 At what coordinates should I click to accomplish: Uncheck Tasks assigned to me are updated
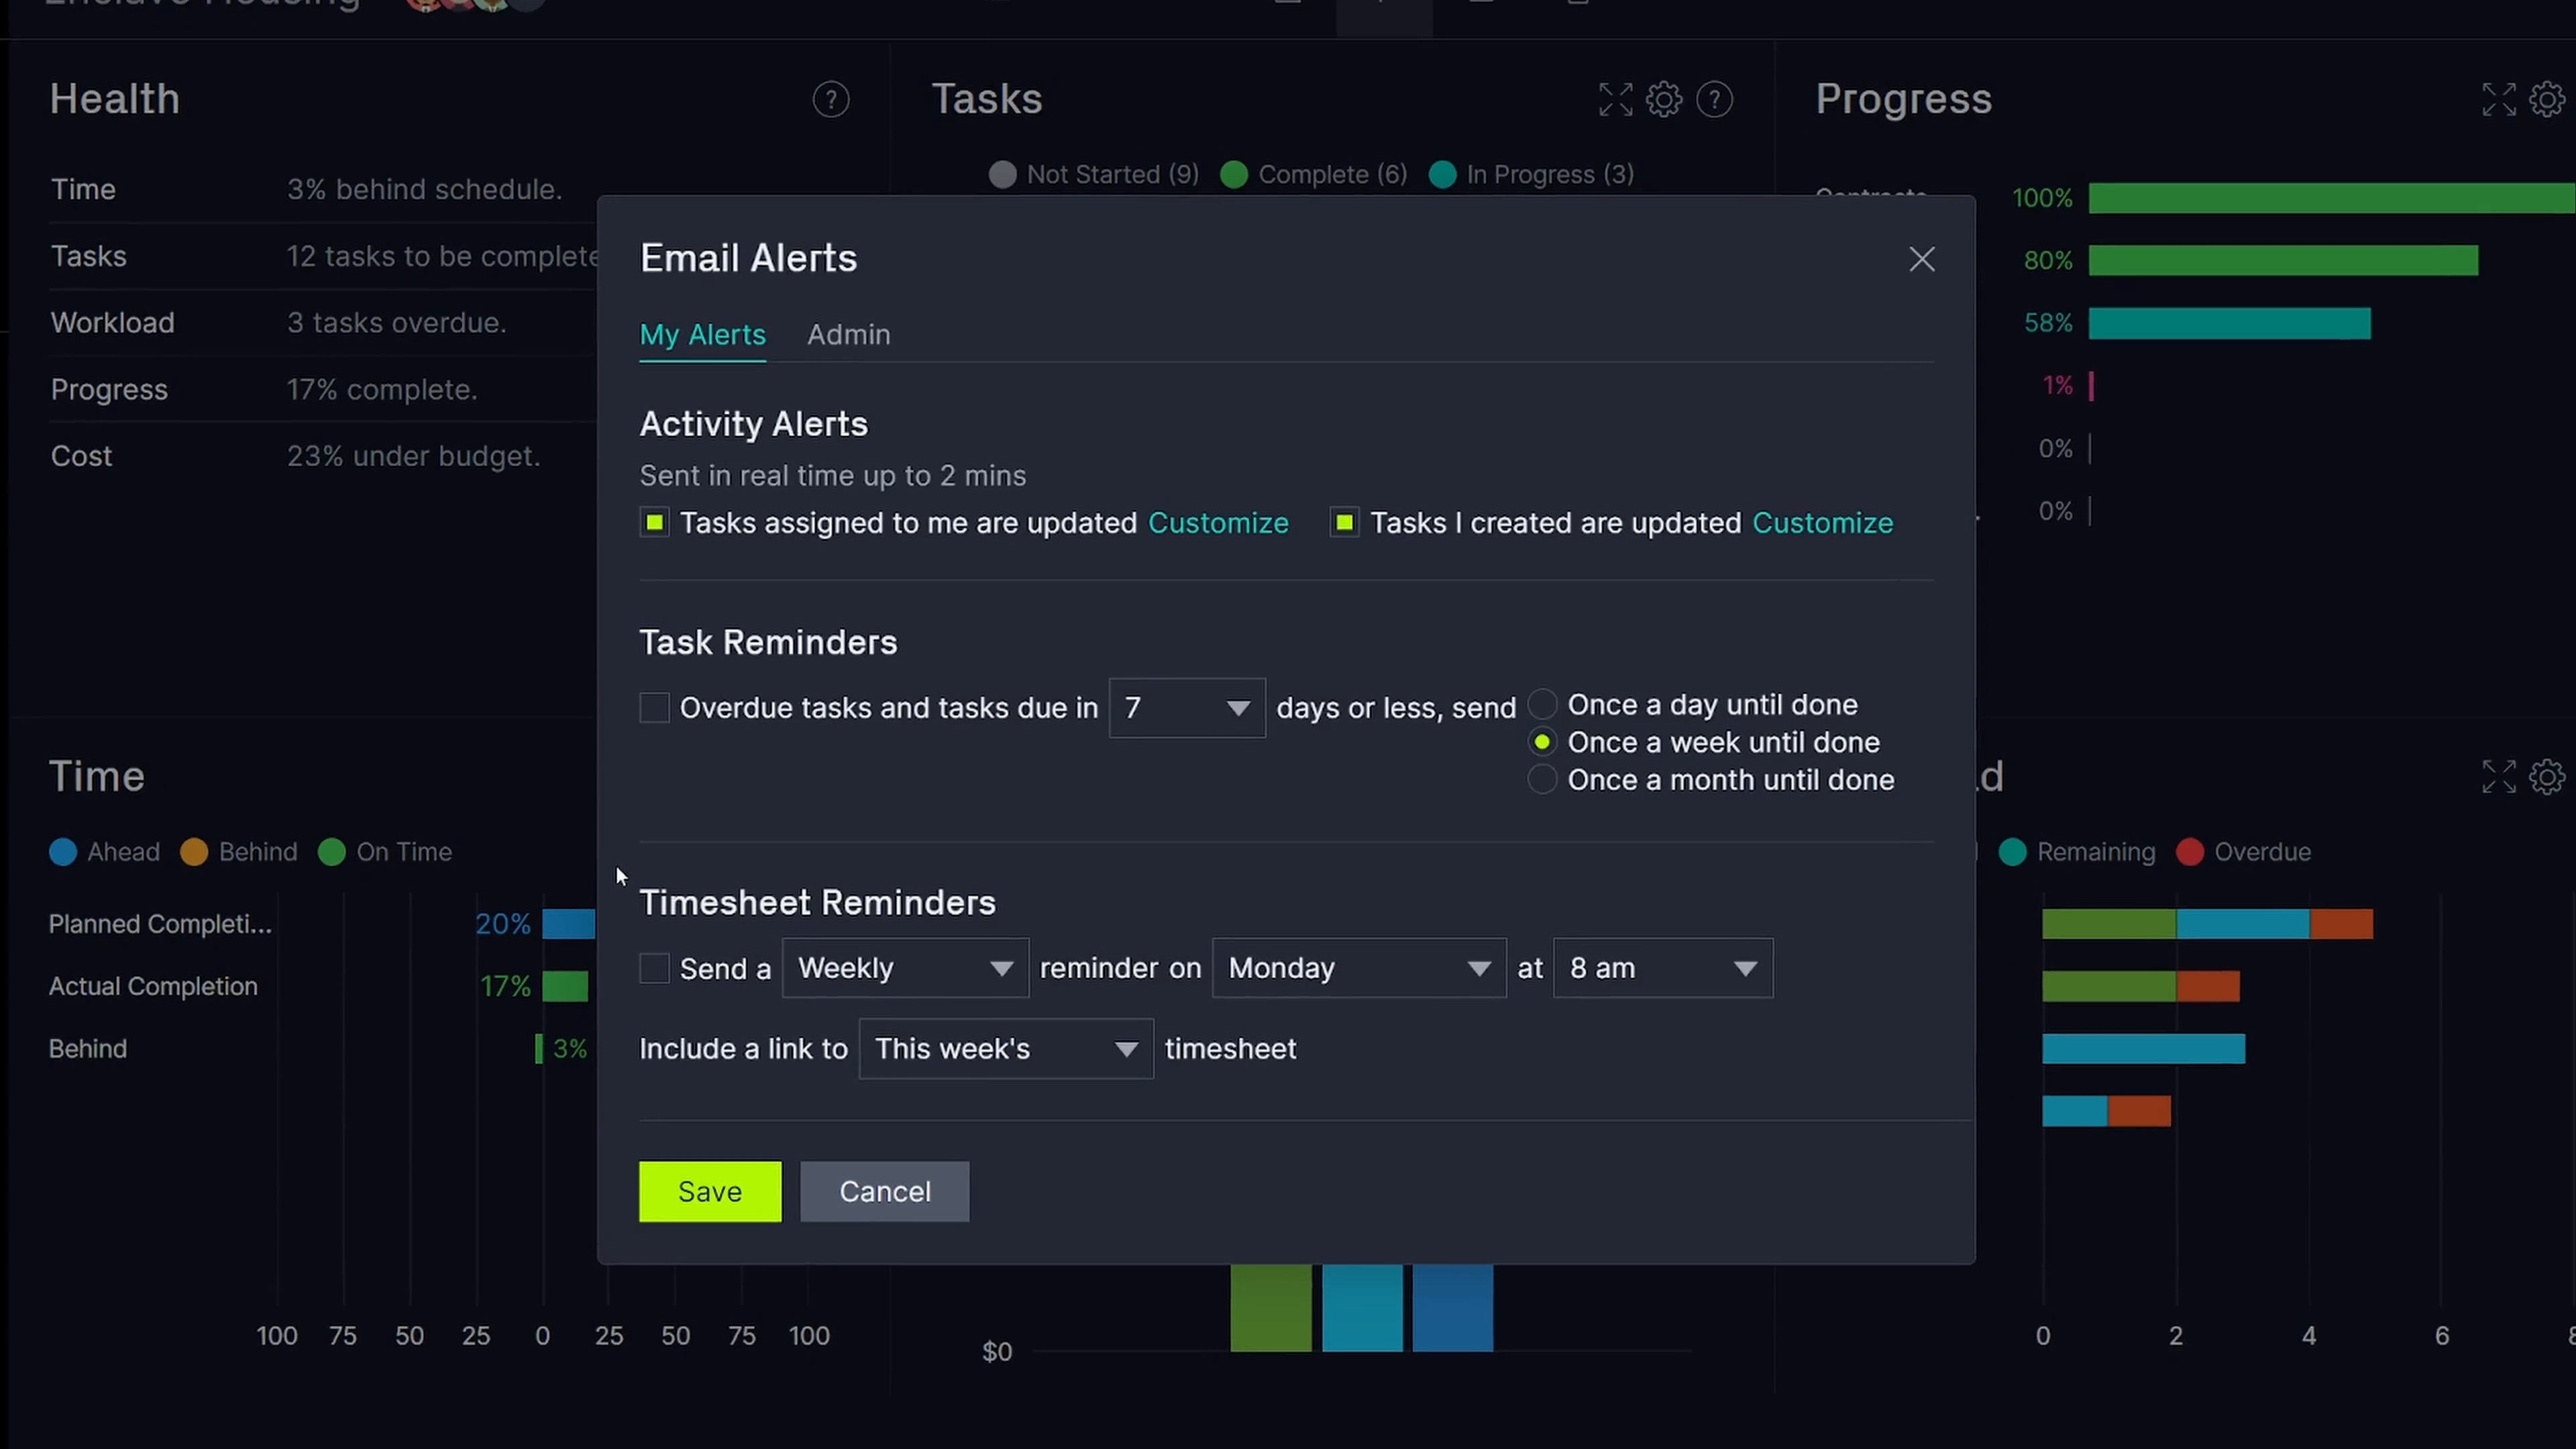654,523
